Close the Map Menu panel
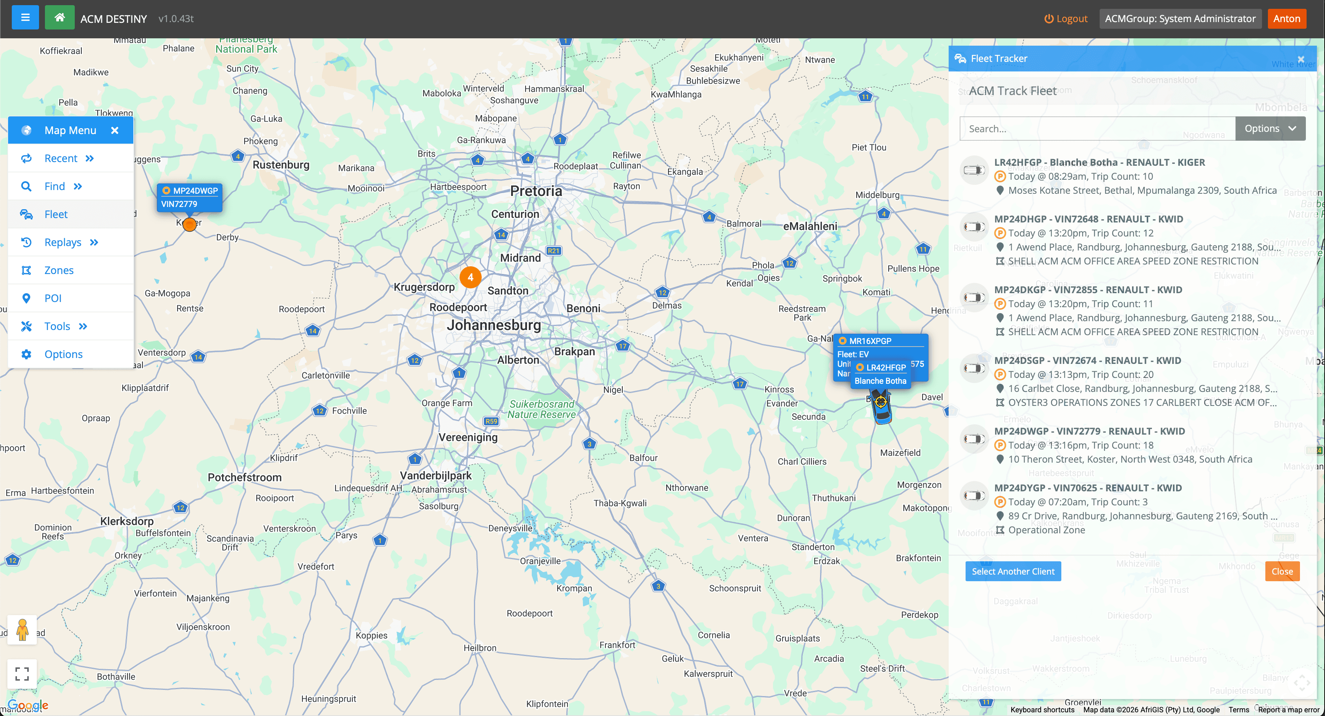 (115, 131)
